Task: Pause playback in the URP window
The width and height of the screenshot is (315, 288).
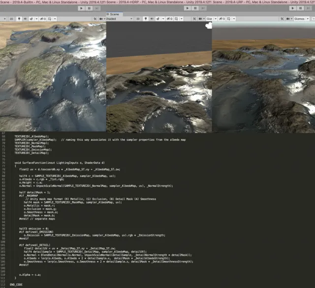Action: click(300, 8)
